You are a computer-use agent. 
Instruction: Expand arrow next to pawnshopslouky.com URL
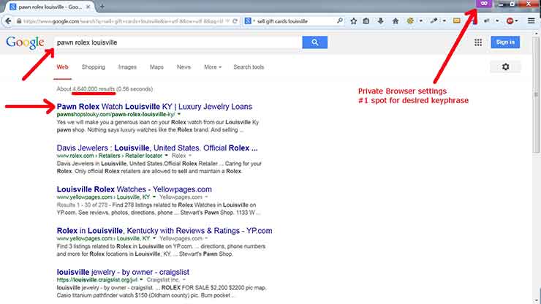click(179, 114)
